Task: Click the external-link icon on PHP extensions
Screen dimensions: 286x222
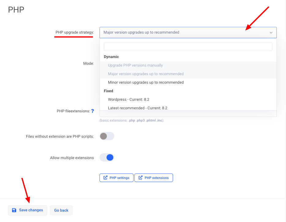Action: (141, 178)
